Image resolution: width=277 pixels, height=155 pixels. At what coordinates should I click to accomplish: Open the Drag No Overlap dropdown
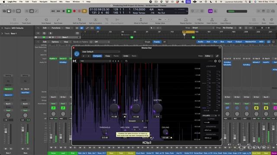tap(229, 28)
